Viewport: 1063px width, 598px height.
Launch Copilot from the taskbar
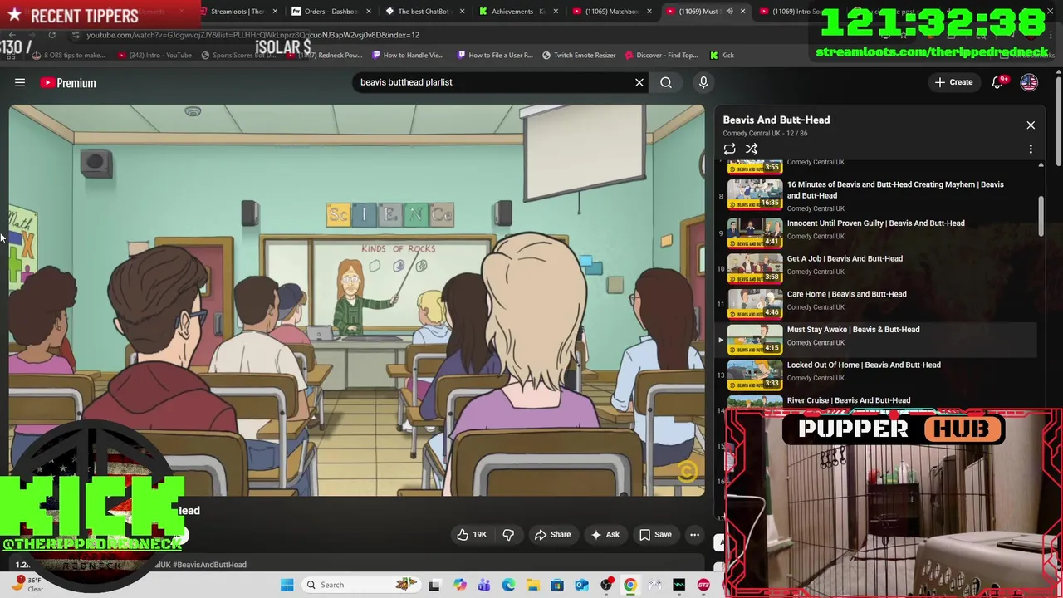pyautogui.click(x=459, y=585)
